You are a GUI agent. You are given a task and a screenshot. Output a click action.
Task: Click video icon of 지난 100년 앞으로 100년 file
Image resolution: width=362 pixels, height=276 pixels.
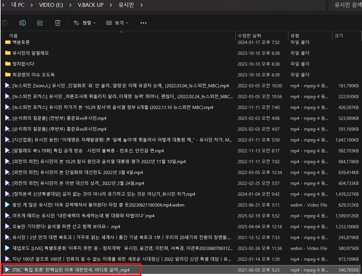click(x=8, y=259)
